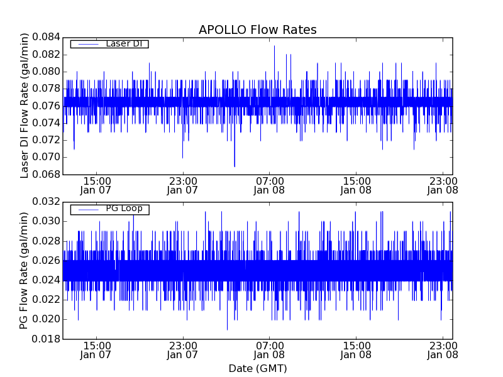The image size is (503, 377).
Task: Click the 0.032 tick label on lower plot
Action: (x=46, y=202)
